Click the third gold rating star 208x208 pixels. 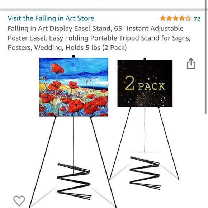click(175, 19)
